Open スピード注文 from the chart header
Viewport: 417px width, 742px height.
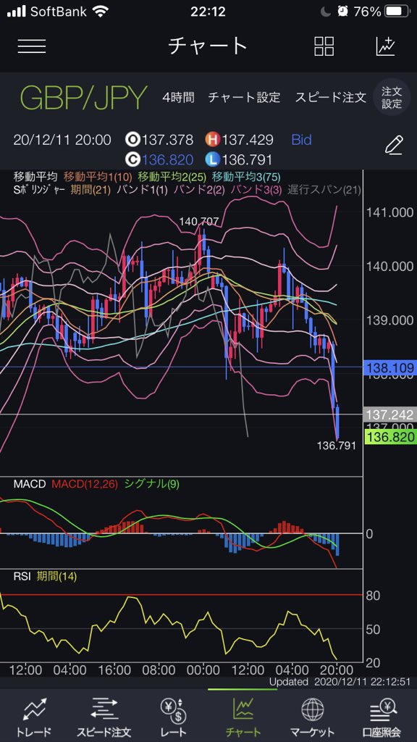[x=330, y=98]
